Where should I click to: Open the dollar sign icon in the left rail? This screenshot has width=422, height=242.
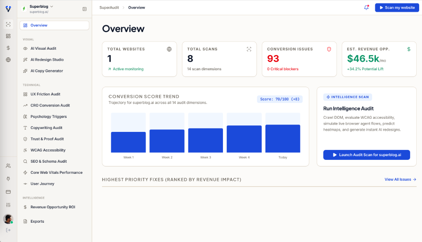[8, 48]
